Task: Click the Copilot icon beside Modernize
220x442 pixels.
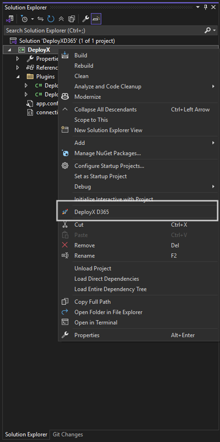Action: click(65, 97)
